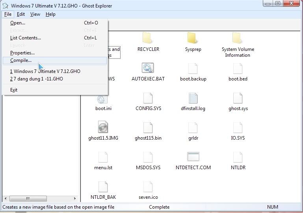Click the Complete status bar text
This screenshot has height=213, width=303.
tap(159, 207)
